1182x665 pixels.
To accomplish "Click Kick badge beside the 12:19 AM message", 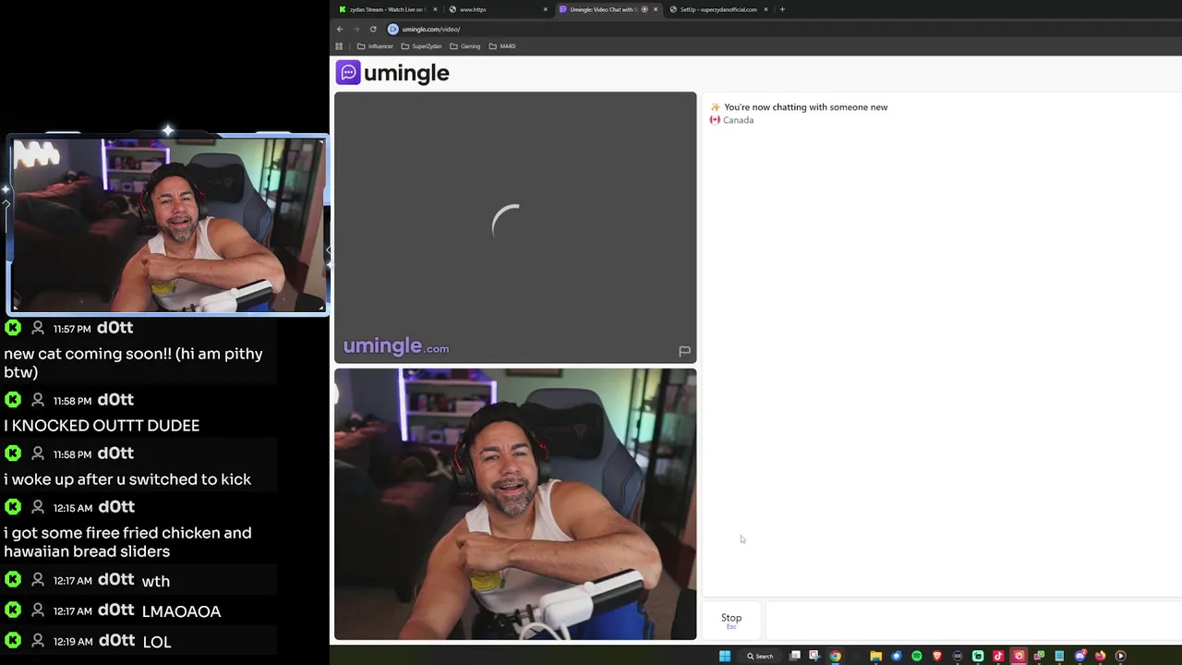I will click(x=13, y=641).
